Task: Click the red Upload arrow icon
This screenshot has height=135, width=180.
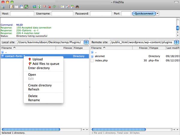Action: 30,59
